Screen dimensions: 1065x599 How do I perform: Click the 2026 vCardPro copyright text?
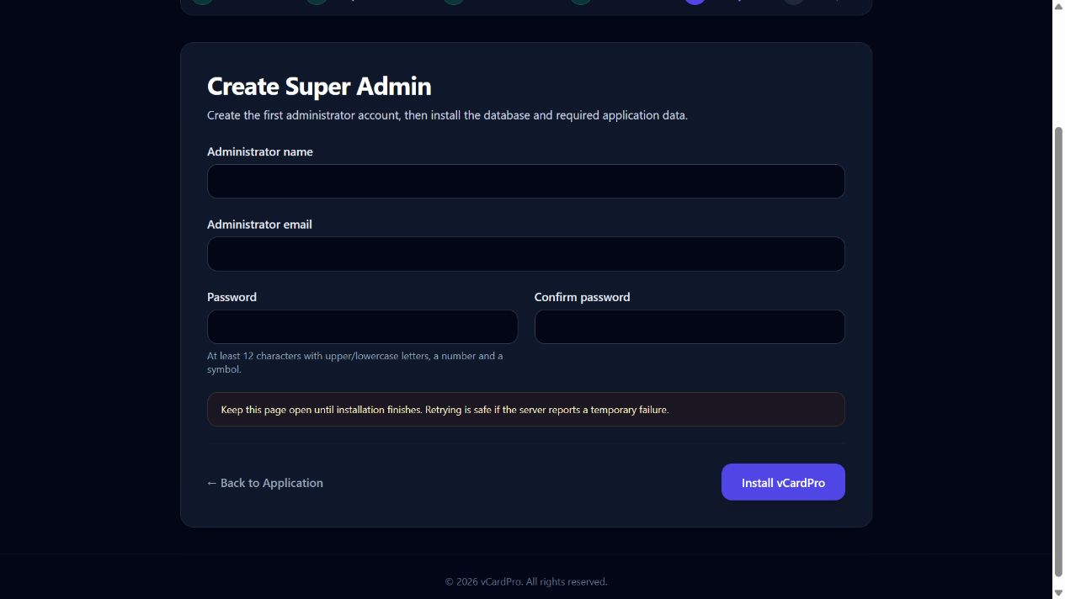point(526,581)
